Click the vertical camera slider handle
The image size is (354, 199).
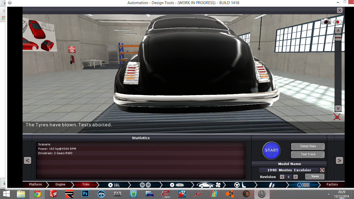338,38
